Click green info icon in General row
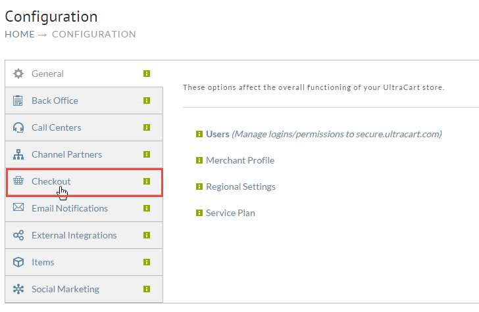479x312 pixels. pos(147,74)
